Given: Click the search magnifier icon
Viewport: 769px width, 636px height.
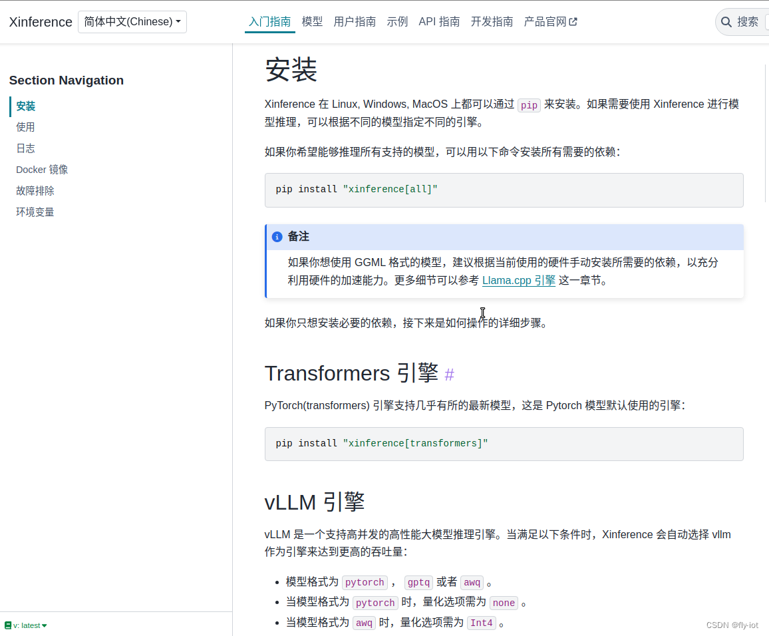Looking at the screenshot, I should [x=726, y=21].
